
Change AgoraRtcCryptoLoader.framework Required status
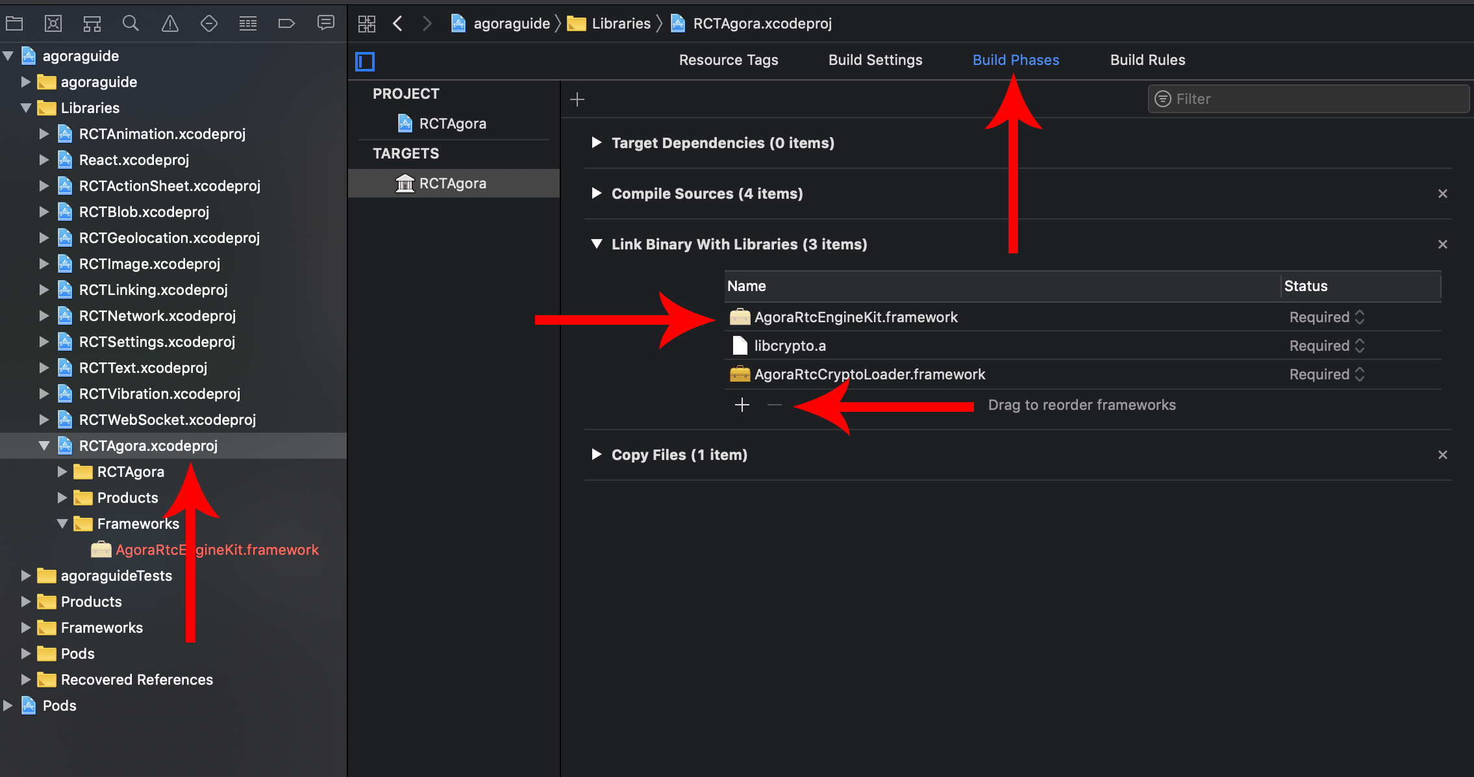(1327, 374)
